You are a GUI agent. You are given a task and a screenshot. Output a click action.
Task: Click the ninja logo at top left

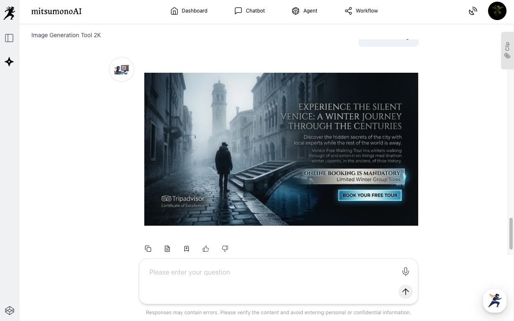[9, 13]
